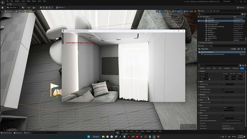Open Outliner settings gear icon
The width and height of the screenshot is (247, 139).
(245, 14)
